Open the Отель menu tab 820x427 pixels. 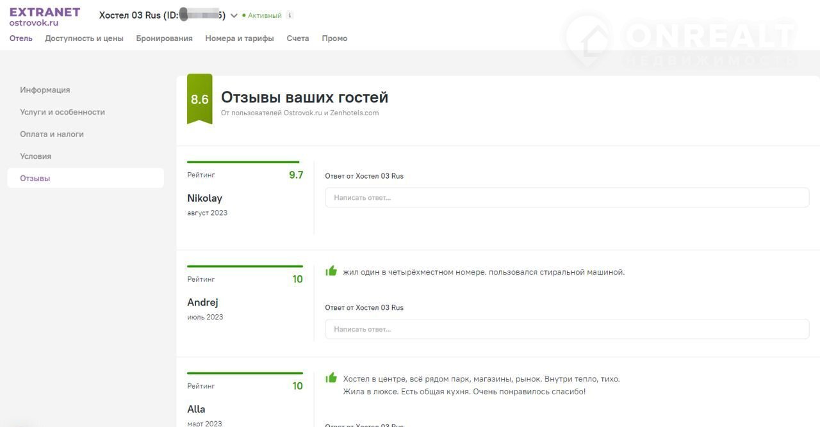tap(20, 38)
